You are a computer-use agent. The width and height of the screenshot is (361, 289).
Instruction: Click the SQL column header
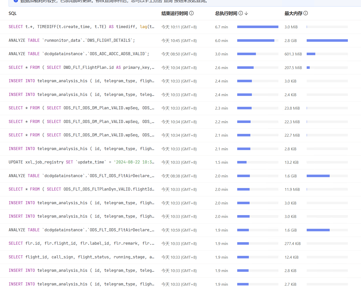(x=13, y=13)
